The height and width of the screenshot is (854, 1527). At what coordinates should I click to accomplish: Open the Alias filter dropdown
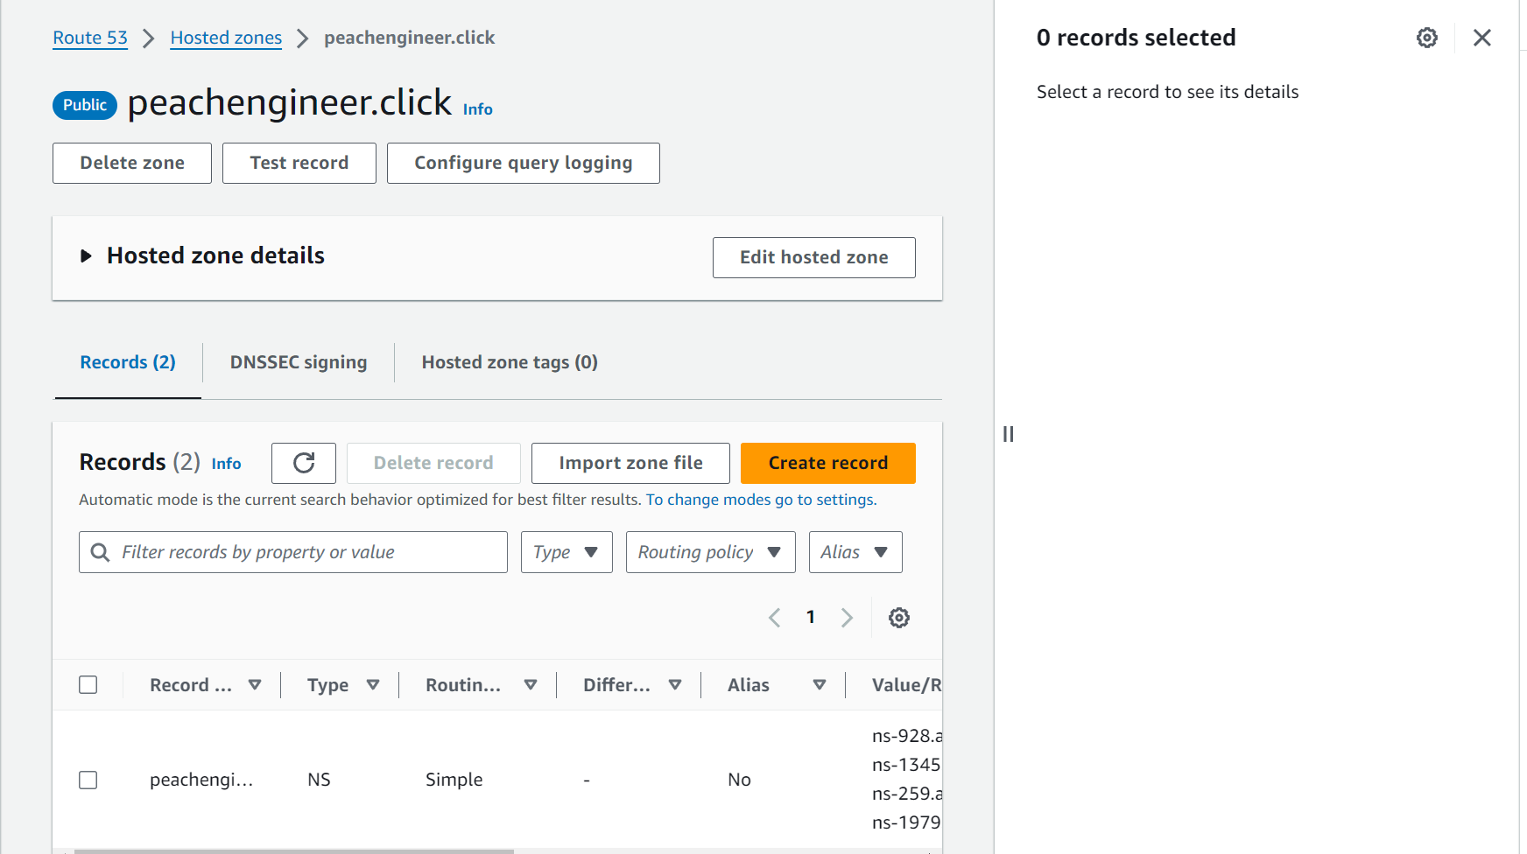[855, 552]
